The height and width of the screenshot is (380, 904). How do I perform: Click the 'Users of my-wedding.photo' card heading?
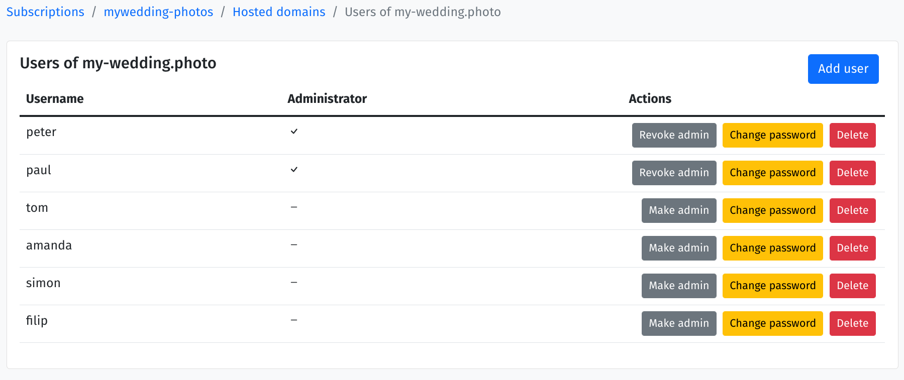pyautogui.click(x=118, y=63)
